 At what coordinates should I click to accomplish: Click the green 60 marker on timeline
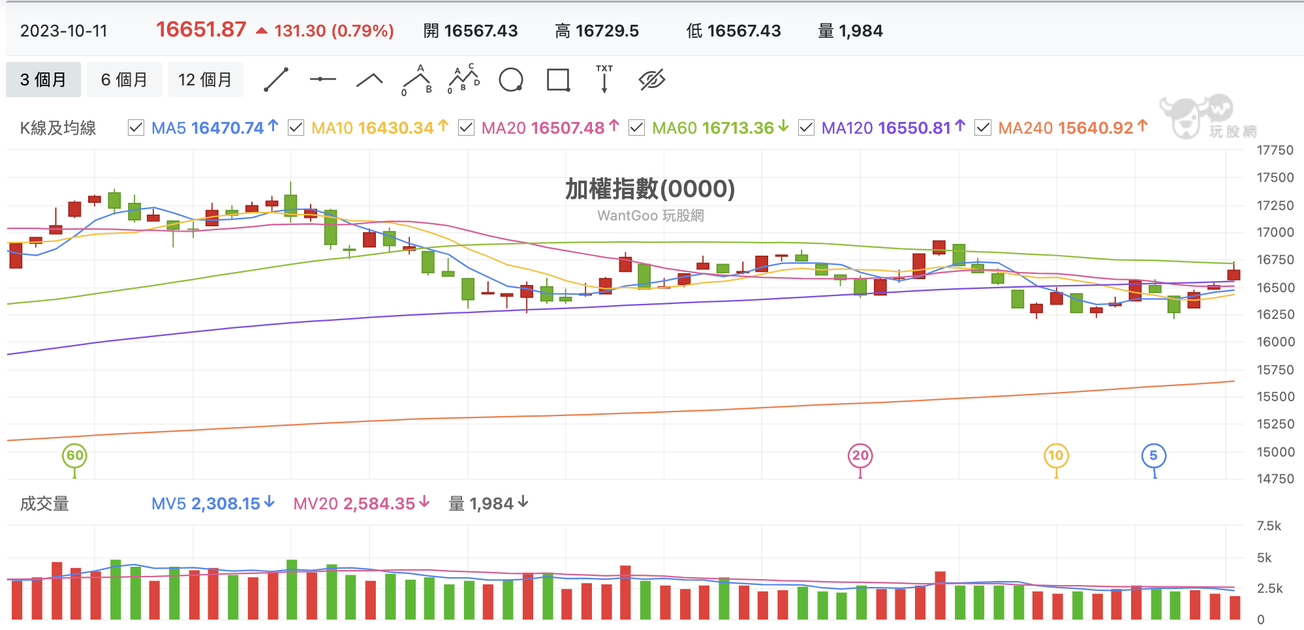coord(74,455)
